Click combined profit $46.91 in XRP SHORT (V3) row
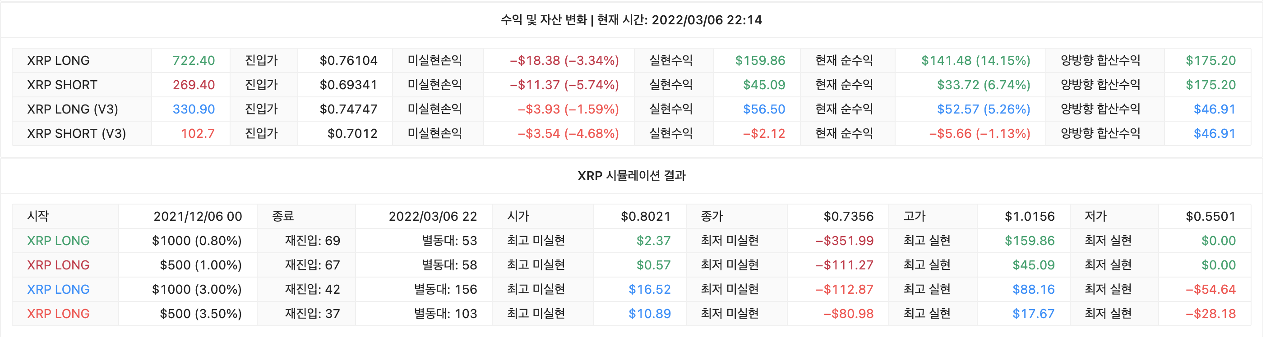Image resolution: width=1266 pixels, height=337 pixels. pyautogui.click(x=1215, y=133)
